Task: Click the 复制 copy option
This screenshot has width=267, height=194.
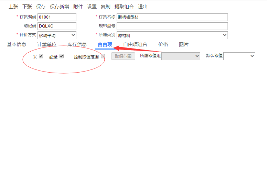Action: click(x=105, y=7)
